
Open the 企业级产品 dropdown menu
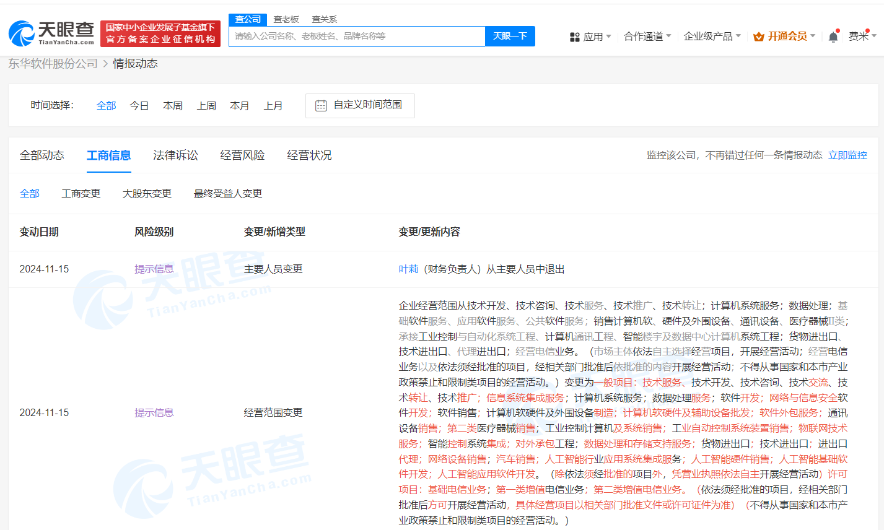712,37
